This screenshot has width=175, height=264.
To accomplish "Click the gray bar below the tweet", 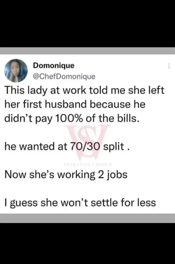I will [x=87, y=218].
